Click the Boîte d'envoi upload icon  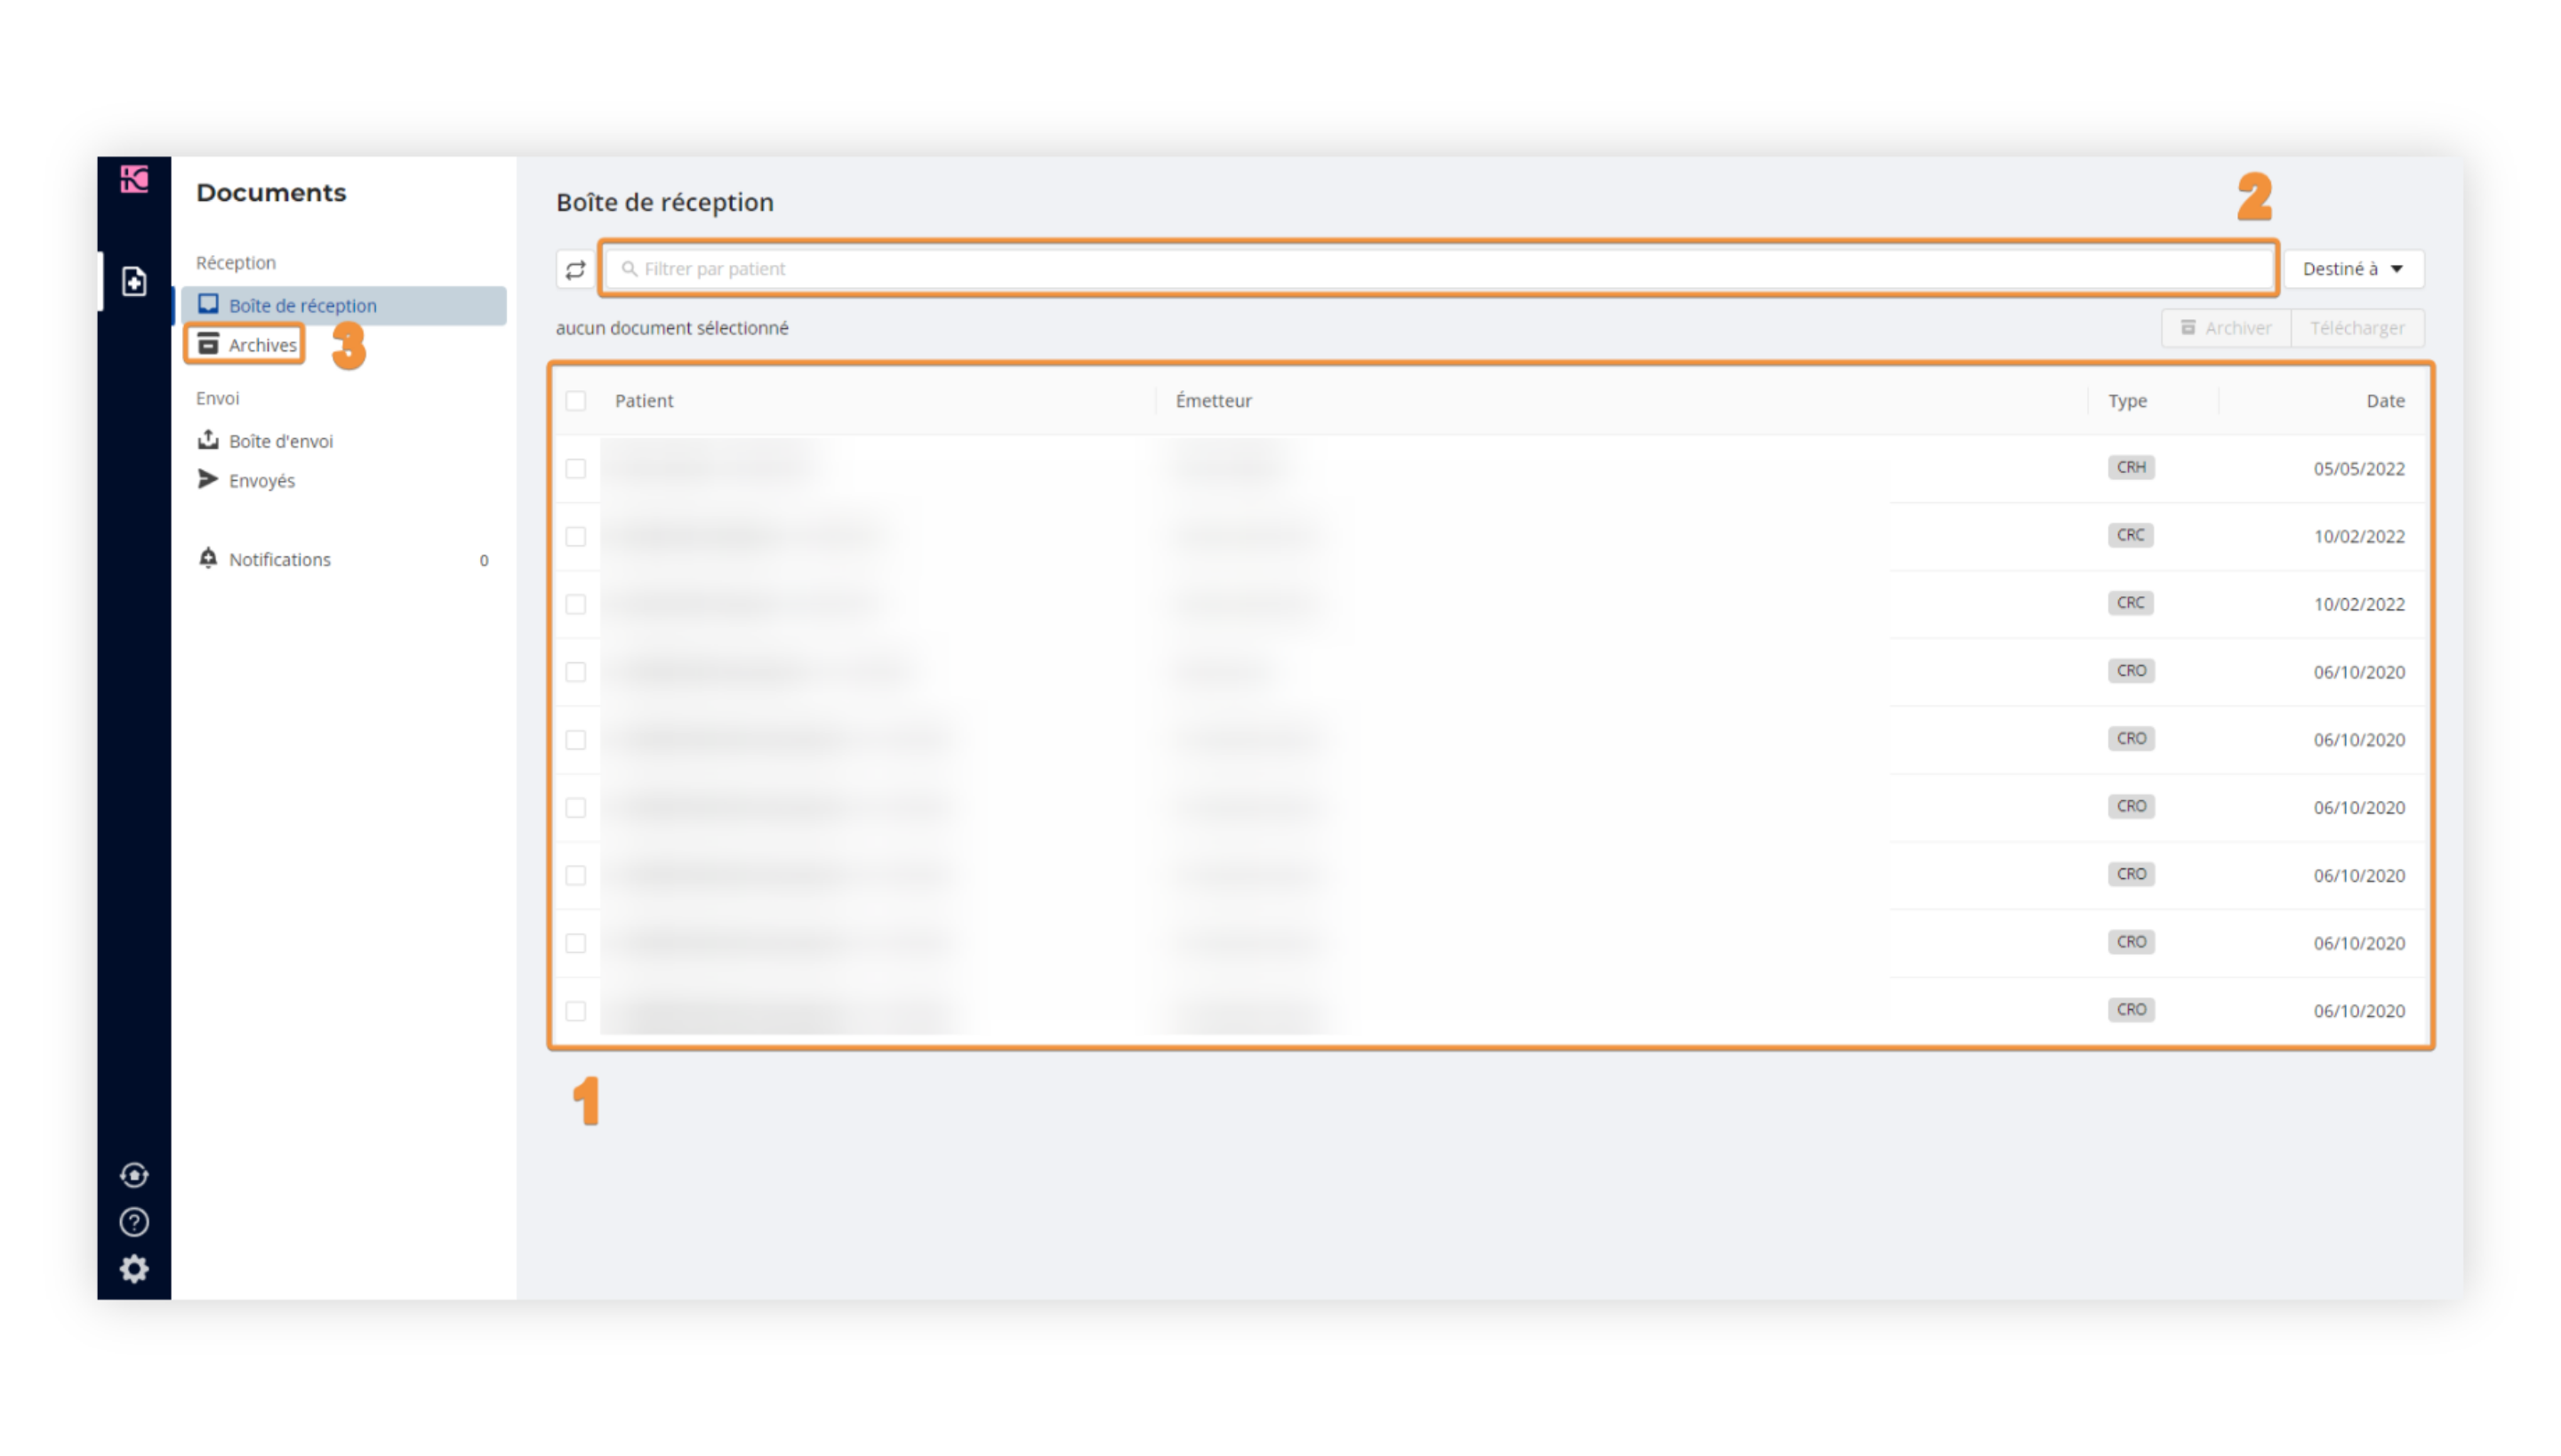click(x=208, y=440)
